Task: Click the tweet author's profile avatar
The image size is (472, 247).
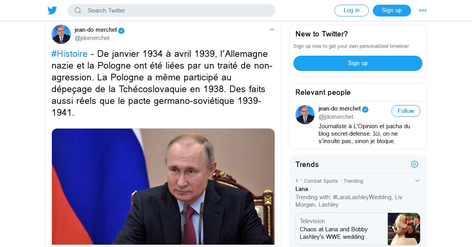Action: click(x=61, y=34)
